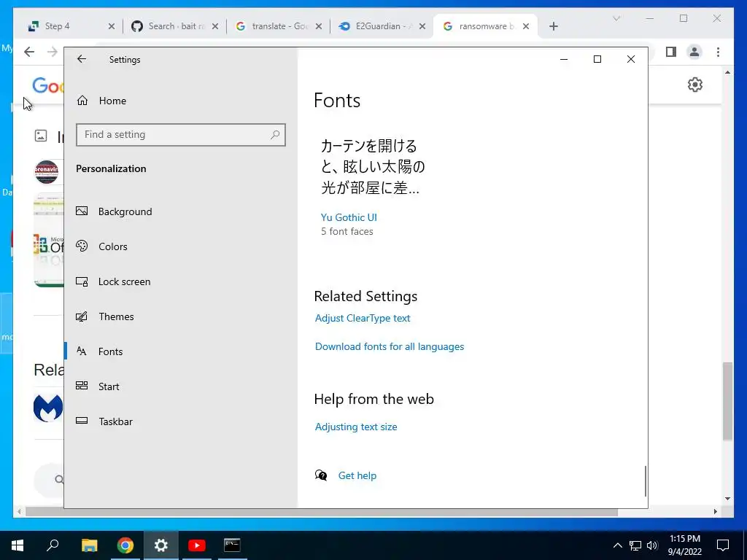
Task: Click Chrome page vertical scrollbar
Action: coord(727,401)
